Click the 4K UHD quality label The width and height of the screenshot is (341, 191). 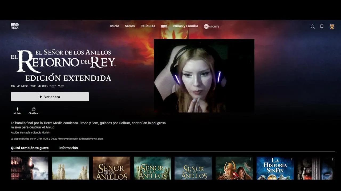(43, 86)
